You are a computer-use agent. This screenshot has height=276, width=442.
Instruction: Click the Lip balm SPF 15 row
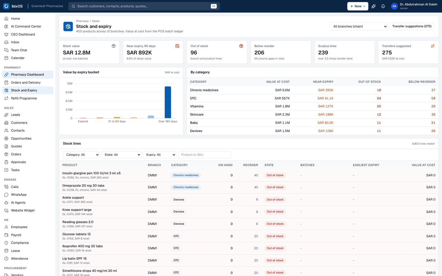click(249, 261)
